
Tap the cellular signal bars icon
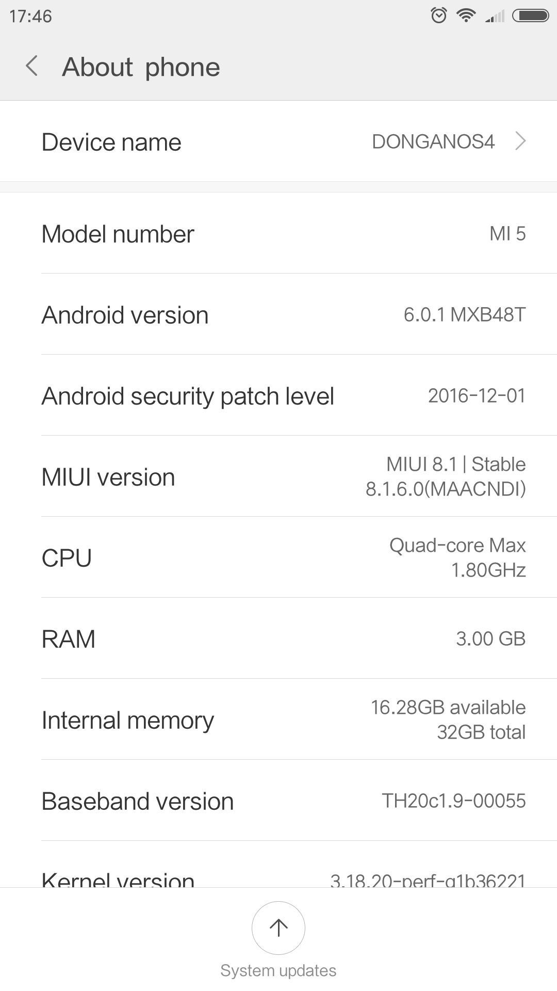point(495,17)
